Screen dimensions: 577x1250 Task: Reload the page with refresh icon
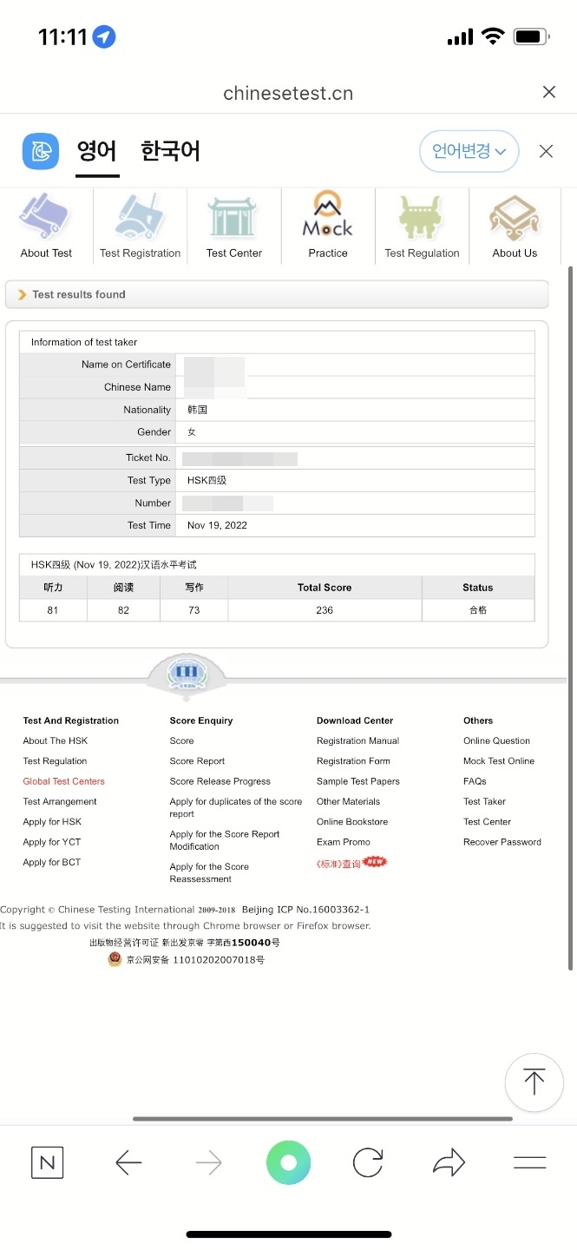click(x=368, y=1163)
